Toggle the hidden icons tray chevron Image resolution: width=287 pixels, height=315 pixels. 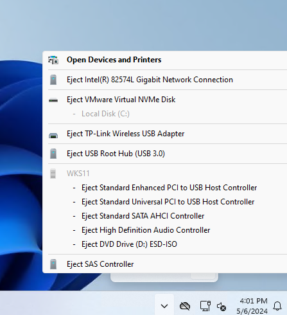(164, 306)
